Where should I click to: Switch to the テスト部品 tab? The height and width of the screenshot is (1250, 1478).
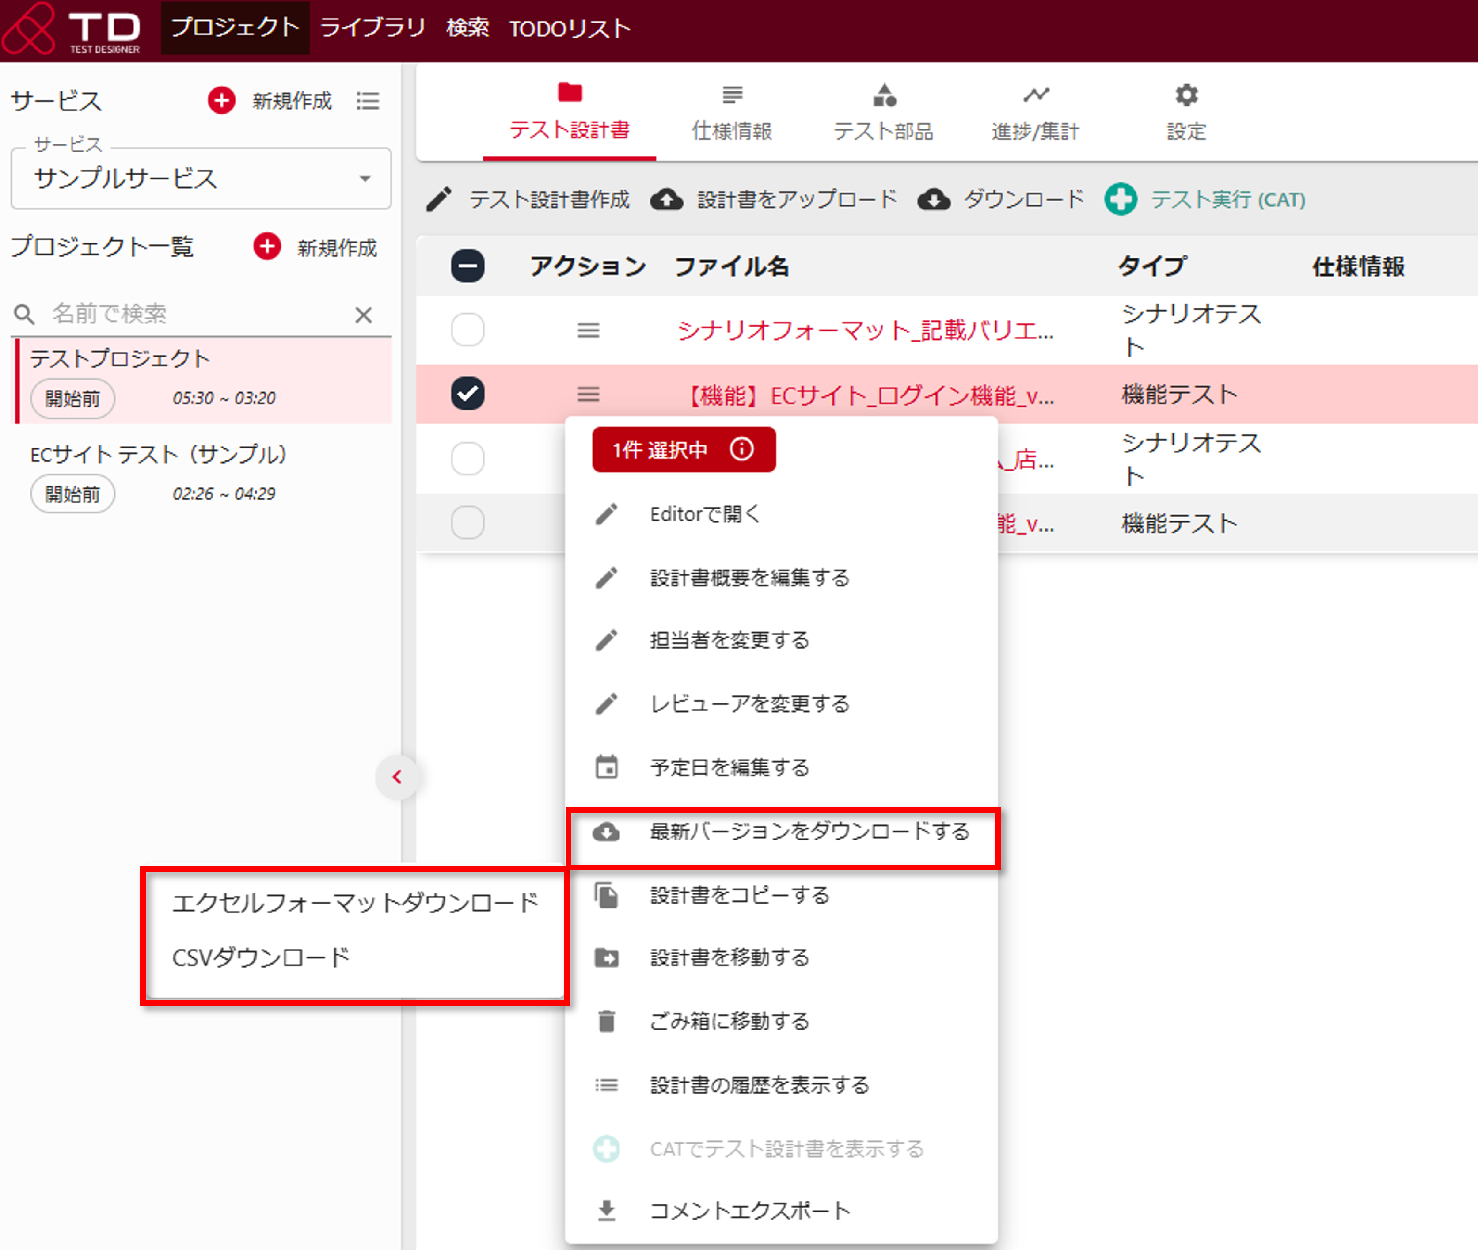pos(883,113)
